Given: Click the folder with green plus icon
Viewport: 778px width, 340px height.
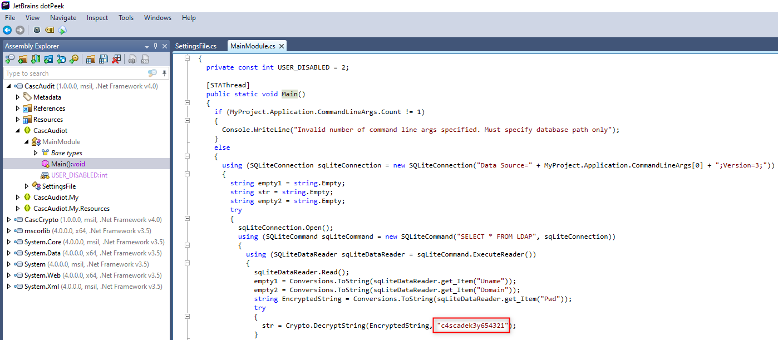Looking at the screenshot, I should tap(23, 59).
